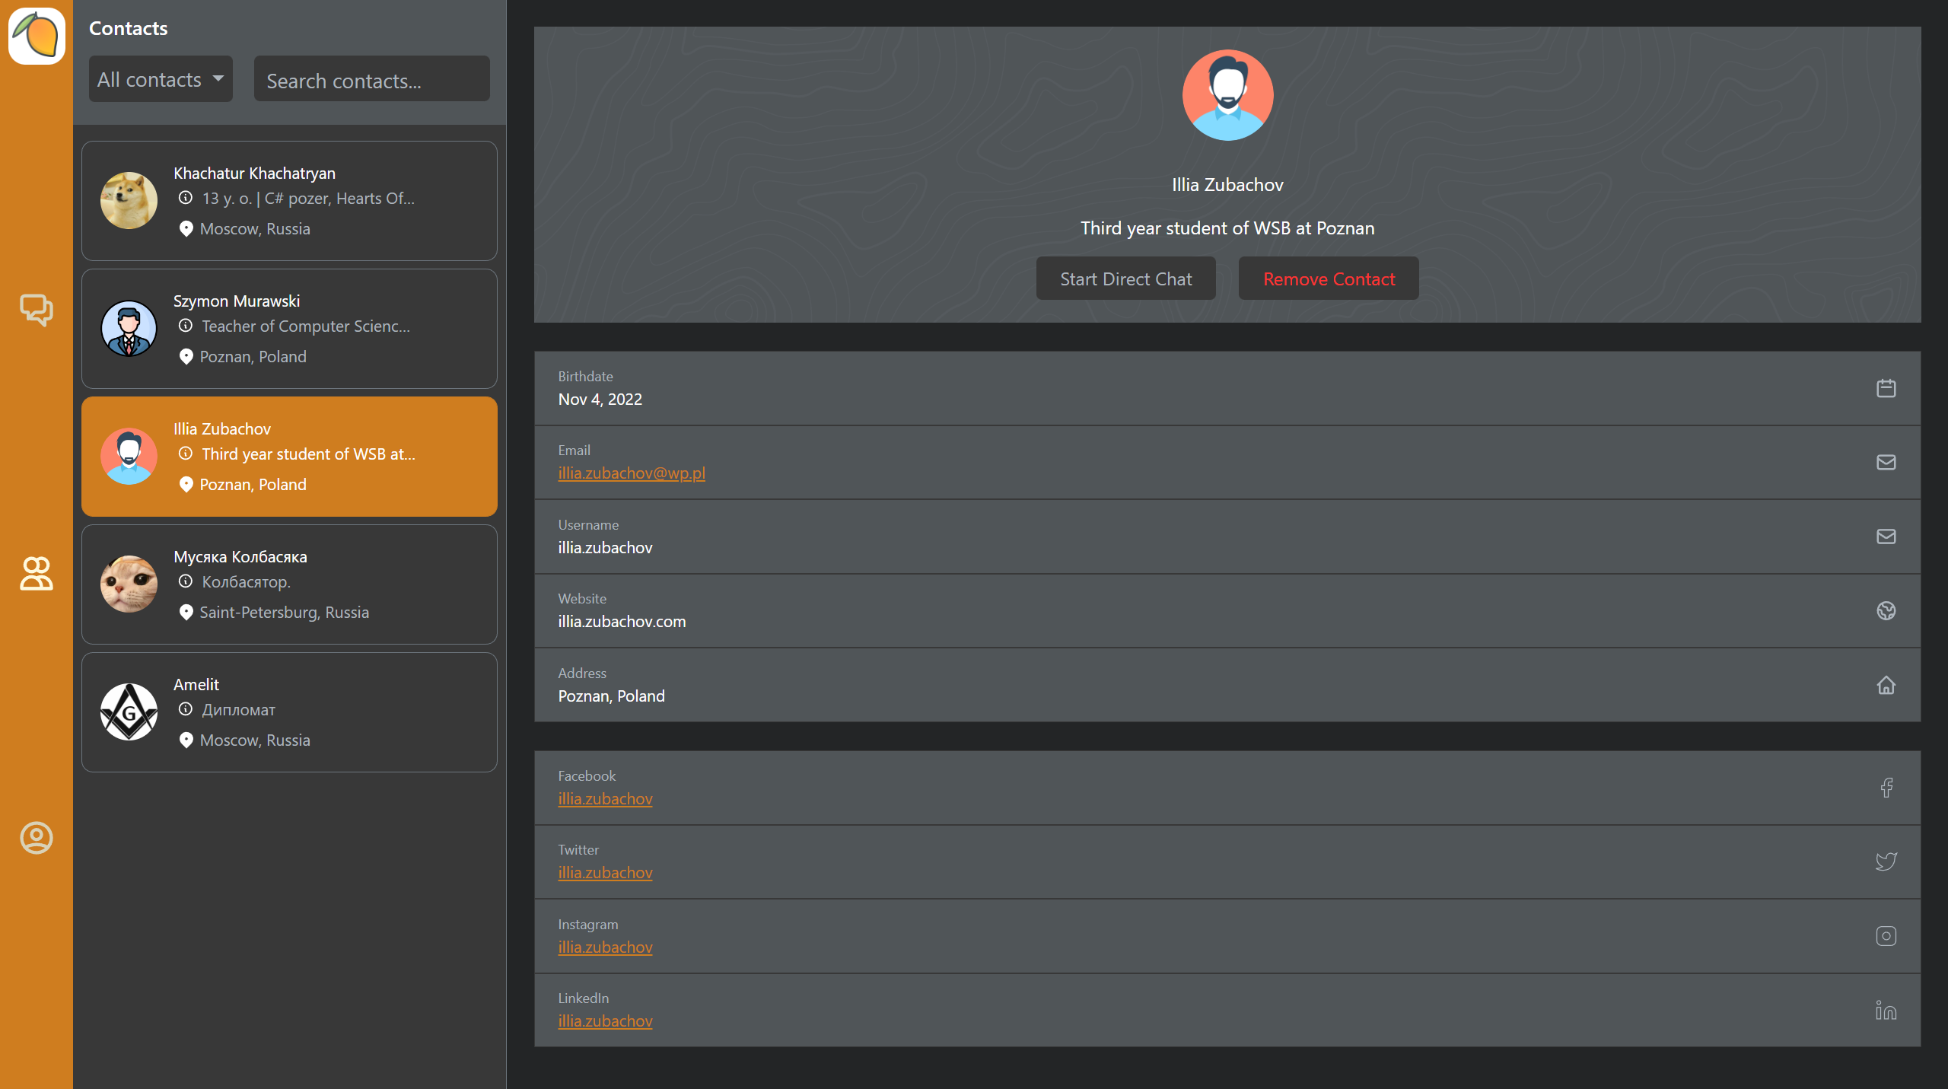The width and height of the screenshot is (1948, 1089).
Task: Open the chats section from sidebar
Action: [x=36, y=310]
